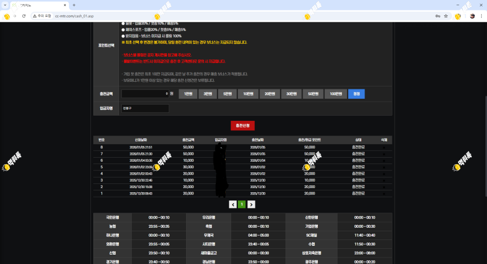The width and height of the screenshot is (487, 264).
Task: Click the 충전금액 amount input field
Action: pyautogui.click(x=144, y=93)
